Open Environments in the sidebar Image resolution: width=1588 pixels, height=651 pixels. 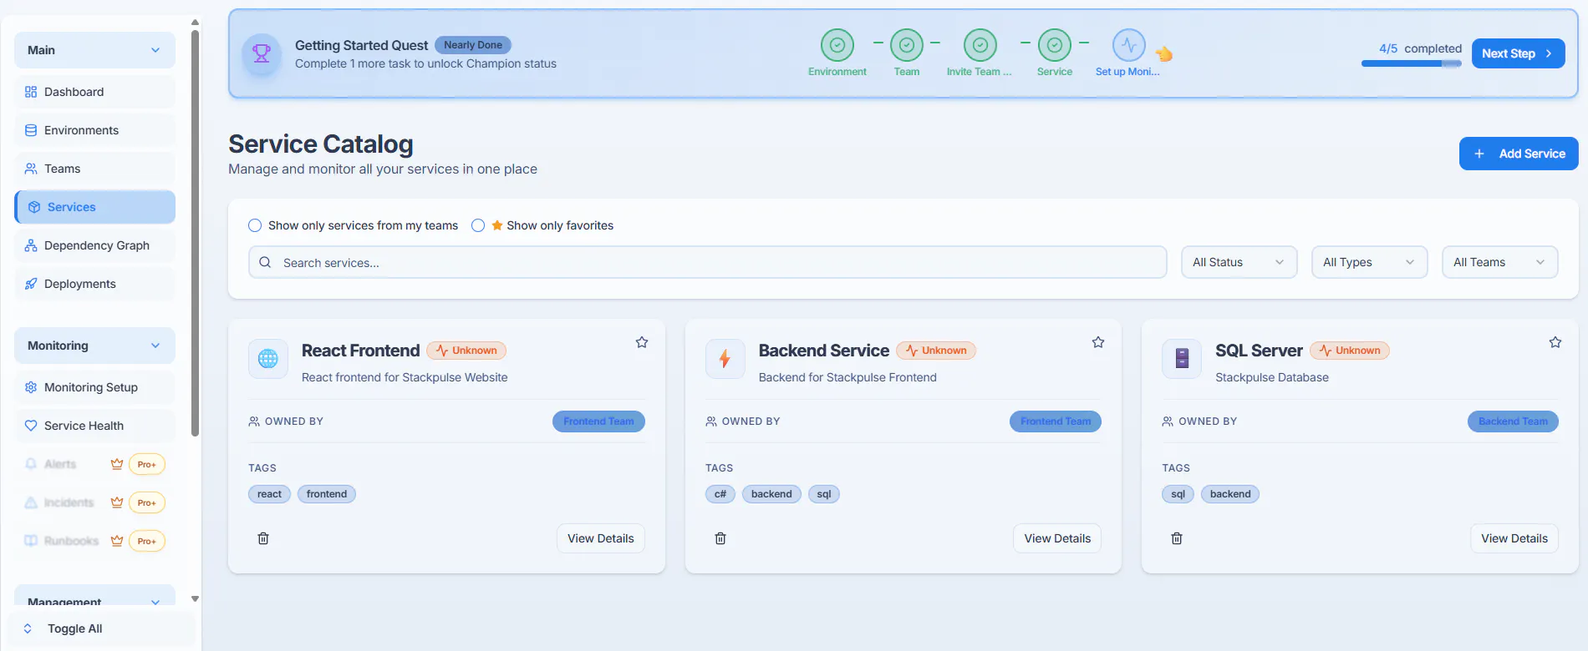94,130
